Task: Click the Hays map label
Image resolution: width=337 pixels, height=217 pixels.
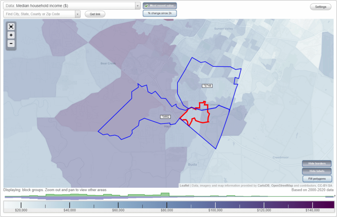Action: point(167,127)
